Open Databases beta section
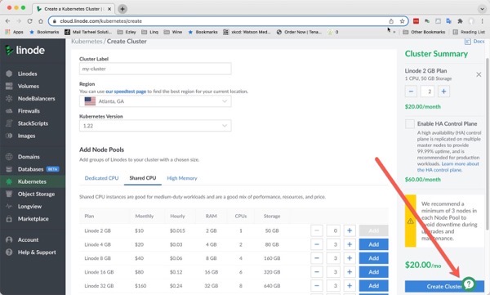 (31, 169)
